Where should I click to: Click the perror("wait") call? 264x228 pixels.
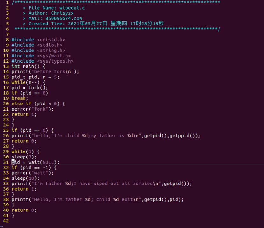(x=32, y=173)
